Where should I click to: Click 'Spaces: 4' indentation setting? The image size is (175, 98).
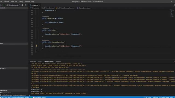pos(155,97)
